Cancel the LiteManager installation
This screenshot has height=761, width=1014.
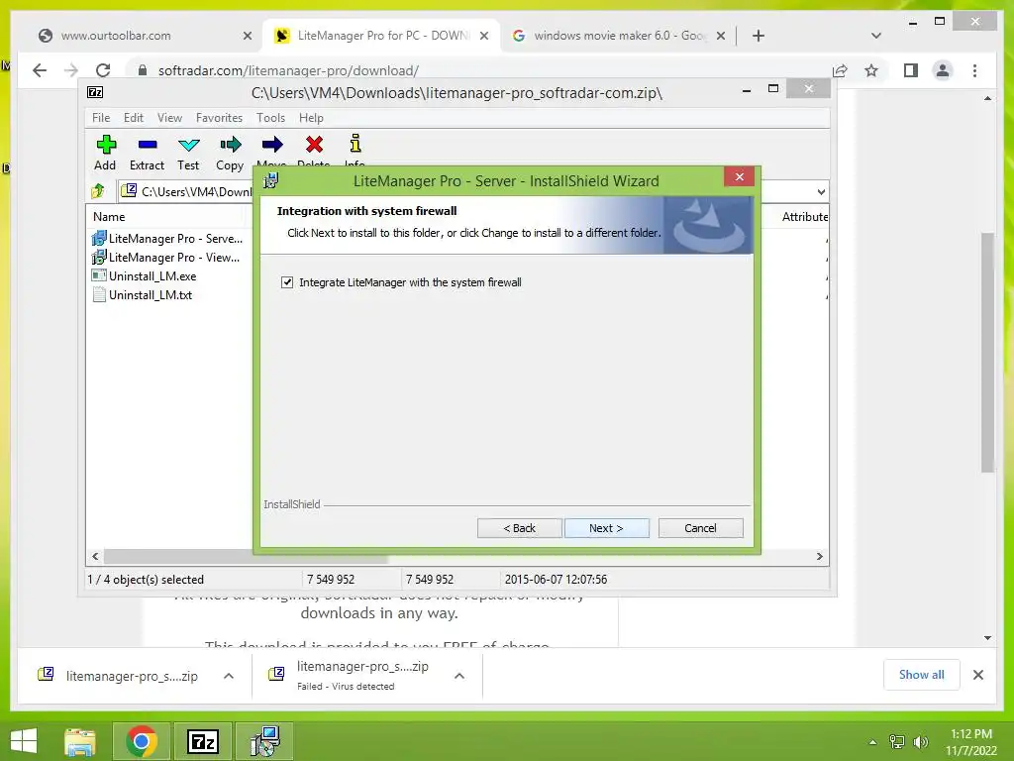tap(700, 528)
